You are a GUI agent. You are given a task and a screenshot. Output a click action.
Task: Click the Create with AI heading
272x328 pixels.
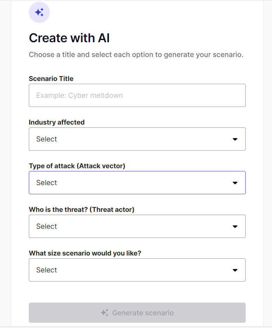click(x=69, y=38)
